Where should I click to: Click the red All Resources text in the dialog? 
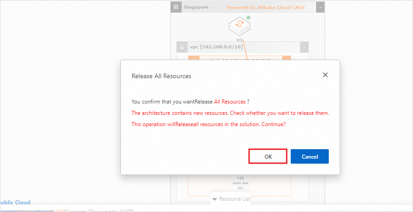pos(230,102)
